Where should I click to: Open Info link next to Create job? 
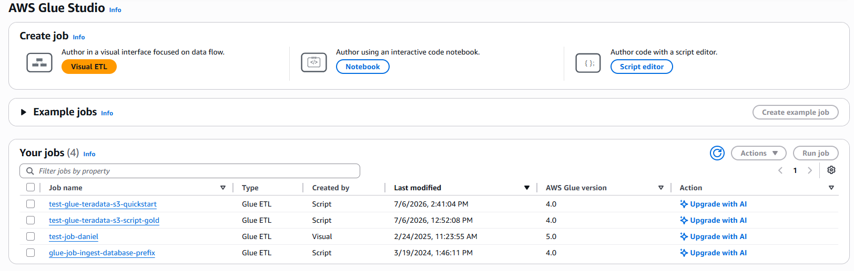coord(79,37)
